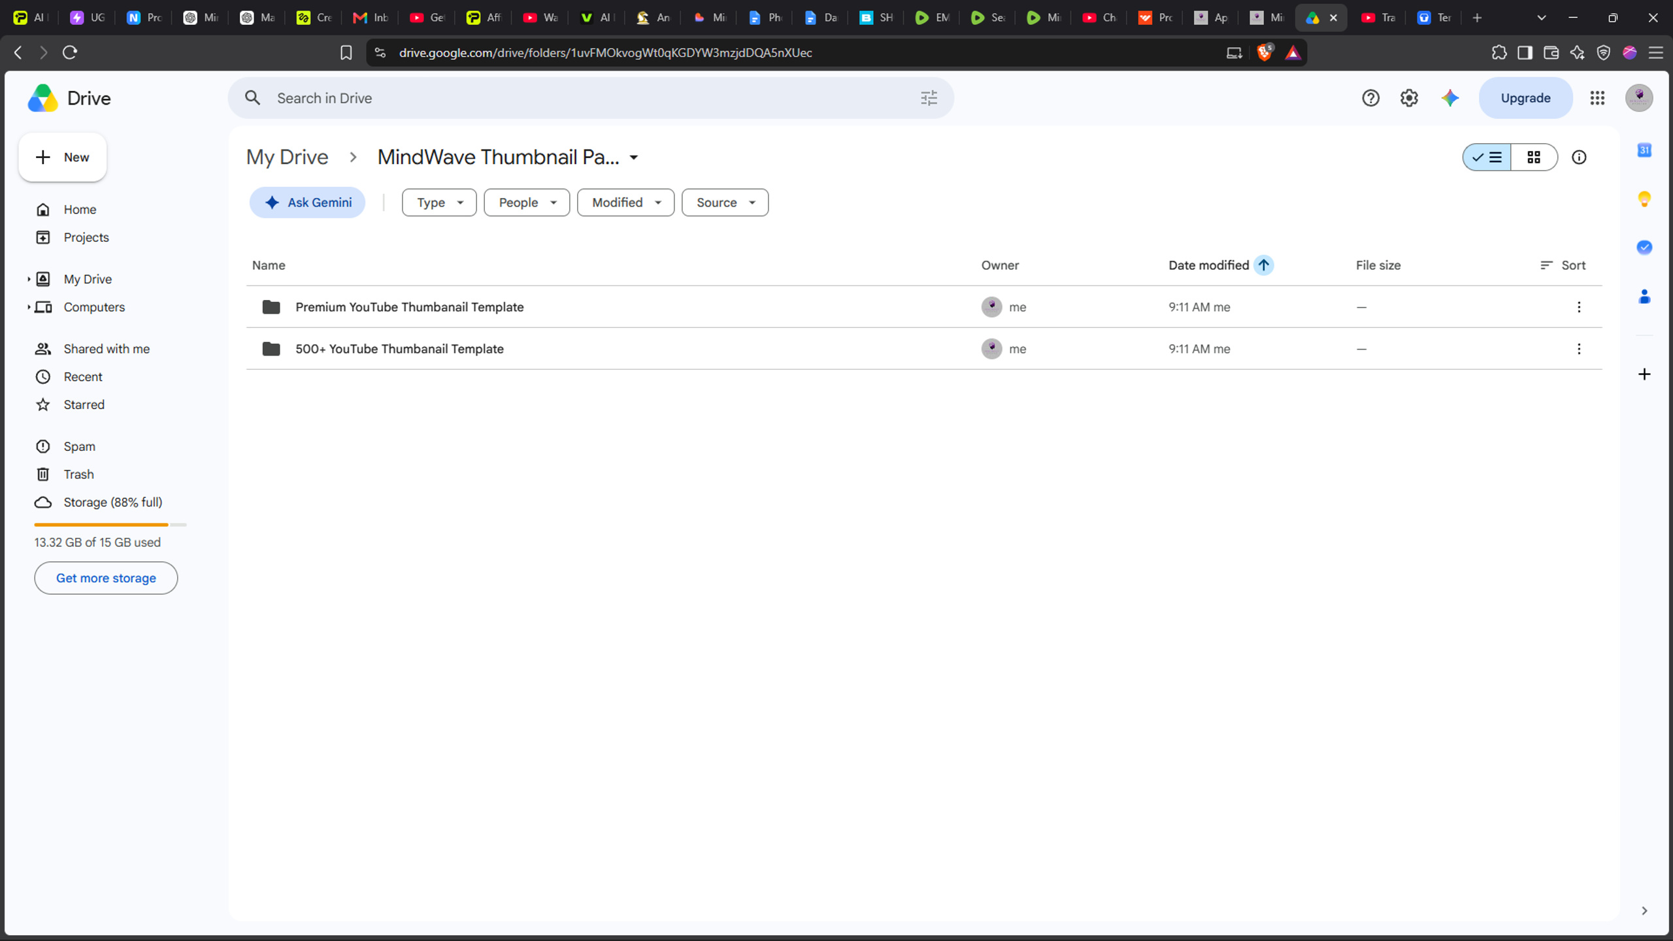
Task: Open the People filter dropdown
Action: [527, 203]
